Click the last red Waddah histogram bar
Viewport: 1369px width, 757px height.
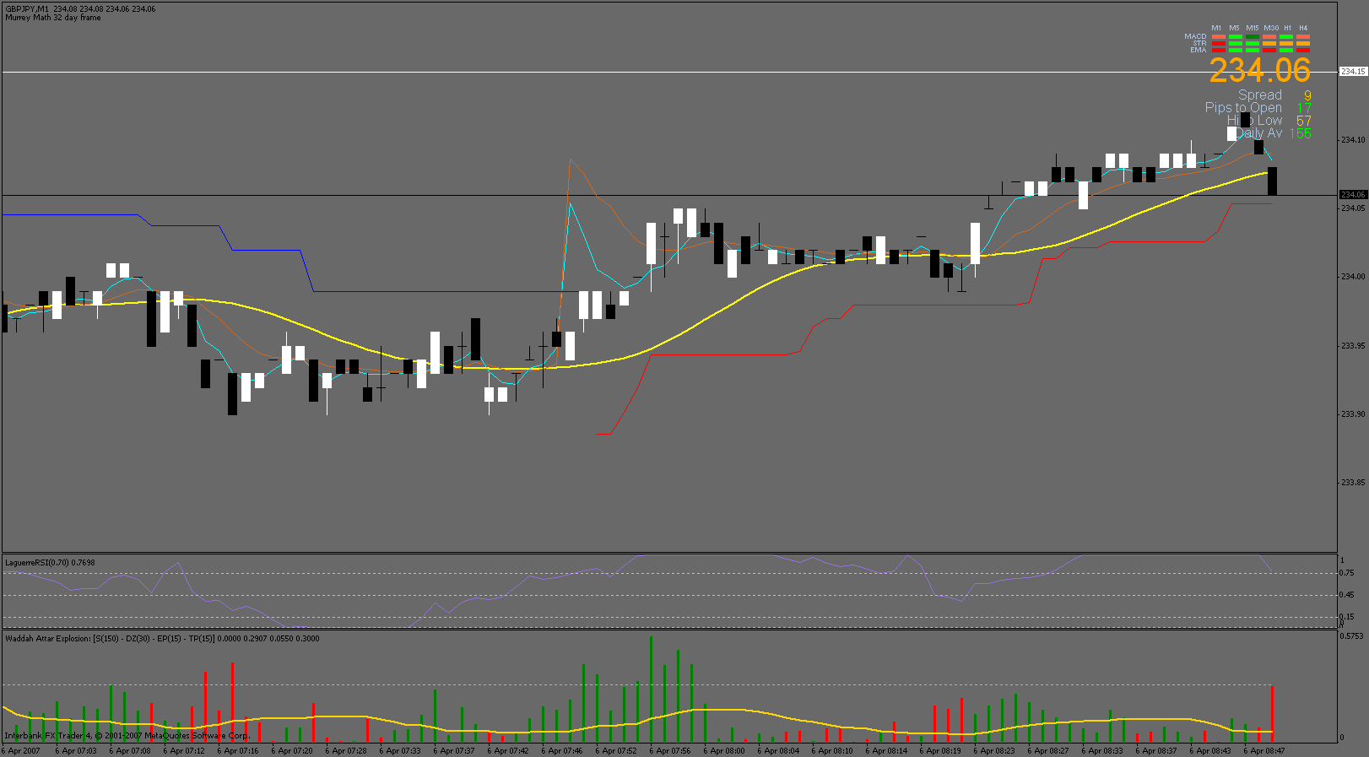(x=1272, y=713)
